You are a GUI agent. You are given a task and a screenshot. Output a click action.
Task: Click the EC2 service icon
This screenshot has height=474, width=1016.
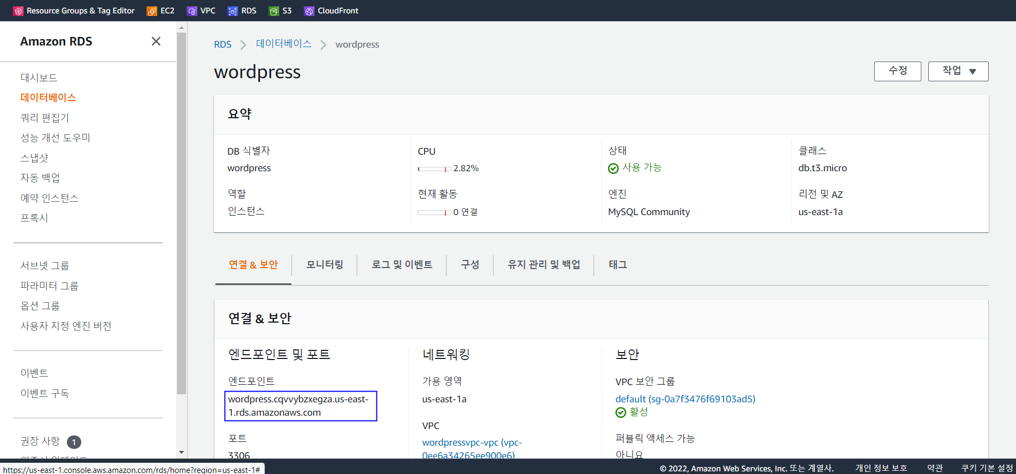(152, 11)
